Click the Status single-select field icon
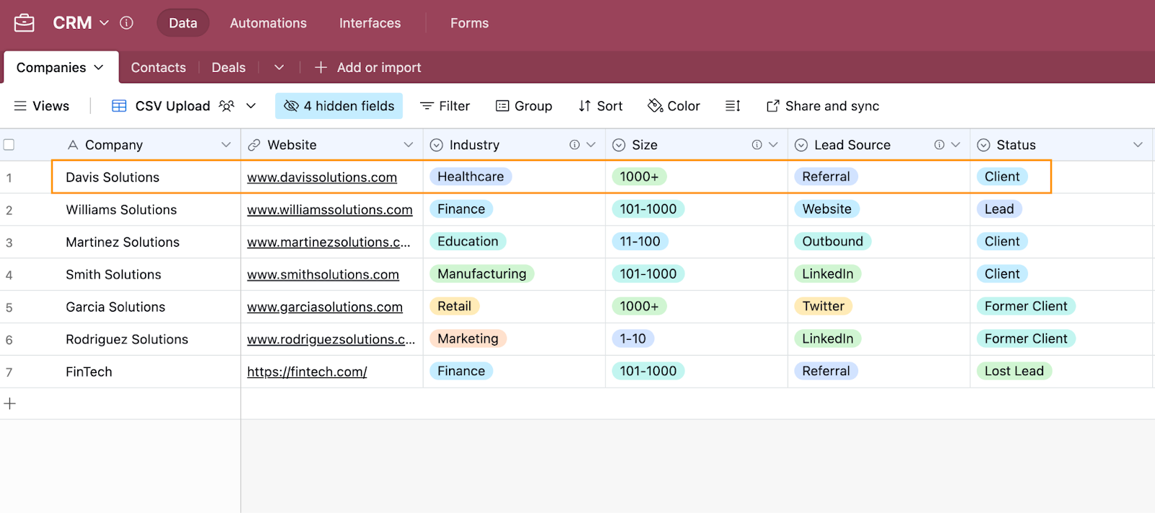 coord(983,145)
